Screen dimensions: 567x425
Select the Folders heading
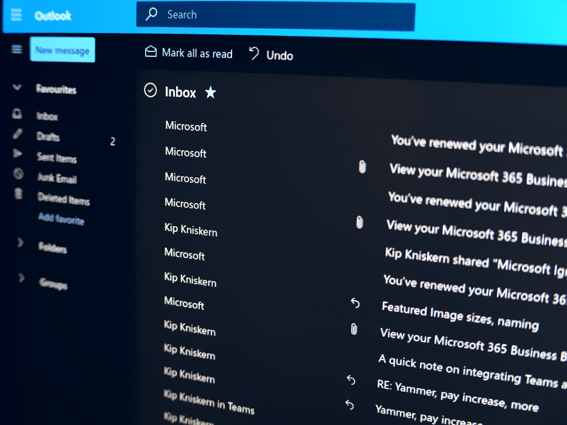(53, 247)
